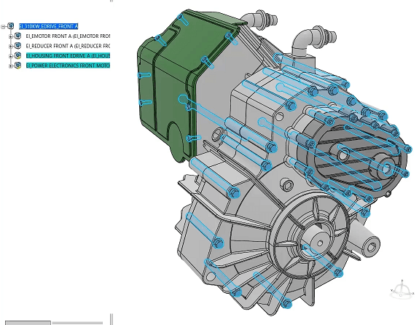Image resolution: width=419 pixels, height=325 pixels.
Task: Click the 3D compass axis widget
Action: [x=401, y=290]
